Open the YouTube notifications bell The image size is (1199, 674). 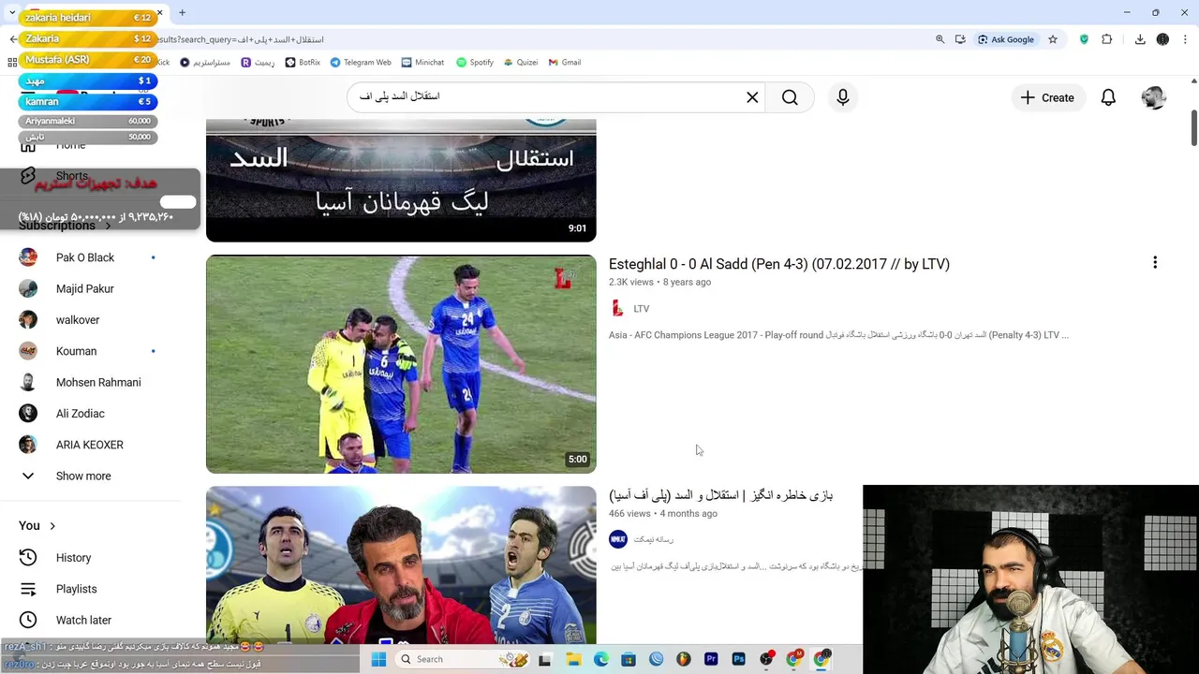pos(1108,97)
